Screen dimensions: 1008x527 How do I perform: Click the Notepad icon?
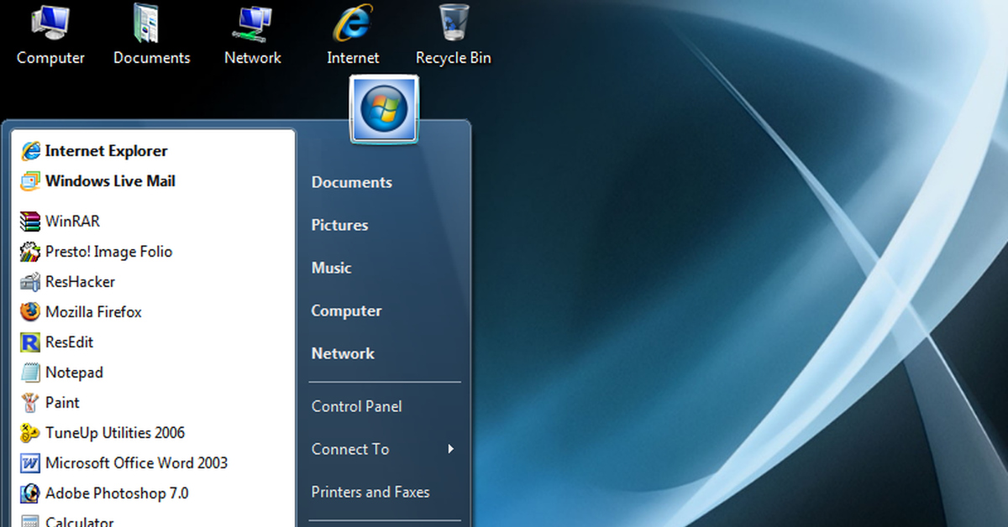click(31, 373)
